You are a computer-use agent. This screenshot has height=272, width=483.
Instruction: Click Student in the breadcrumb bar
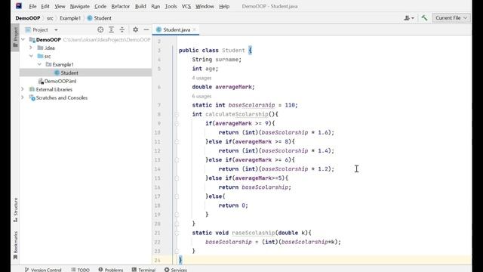pyautogui.click(x=99, y=18)
